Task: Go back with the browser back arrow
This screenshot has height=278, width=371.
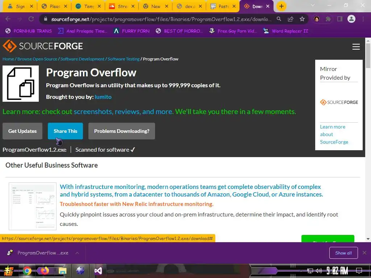Action: point(8,19)
